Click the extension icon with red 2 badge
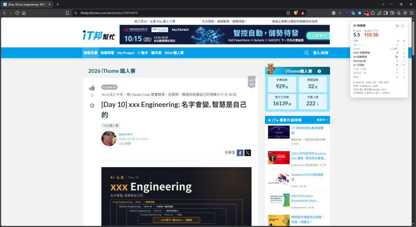This screenshot has width=416, height=227. coord(366,13)
